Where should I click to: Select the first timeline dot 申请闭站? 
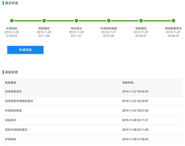pyautogui.click(x=12, y=21)
